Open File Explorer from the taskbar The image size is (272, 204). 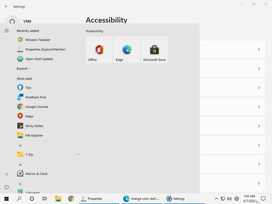coord(58,199)
